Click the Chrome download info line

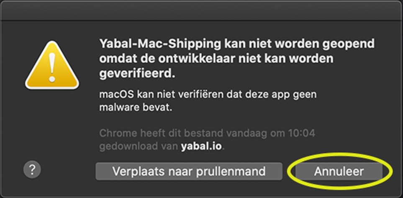coord(207,140)
